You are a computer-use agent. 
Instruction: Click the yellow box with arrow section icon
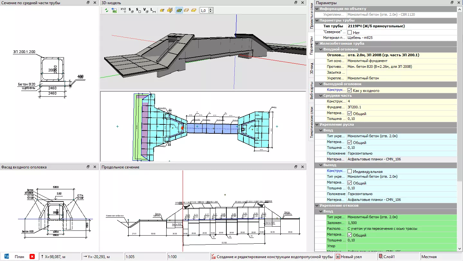[170, 10]
